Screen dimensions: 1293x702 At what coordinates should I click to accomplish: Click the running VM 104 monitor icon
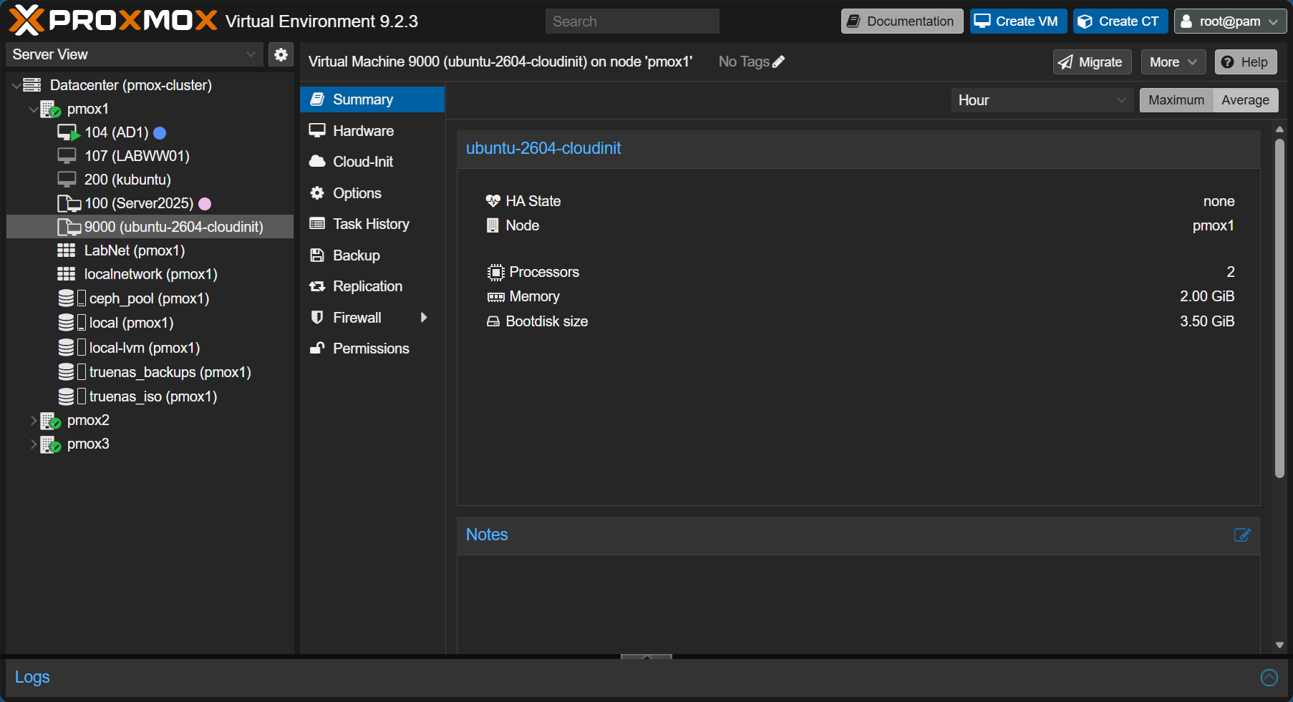68,132
